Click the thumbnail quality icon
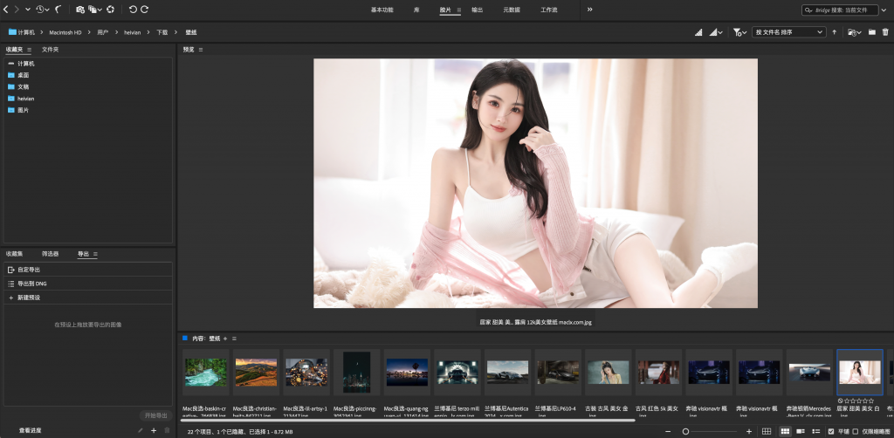 pos(698,32)
